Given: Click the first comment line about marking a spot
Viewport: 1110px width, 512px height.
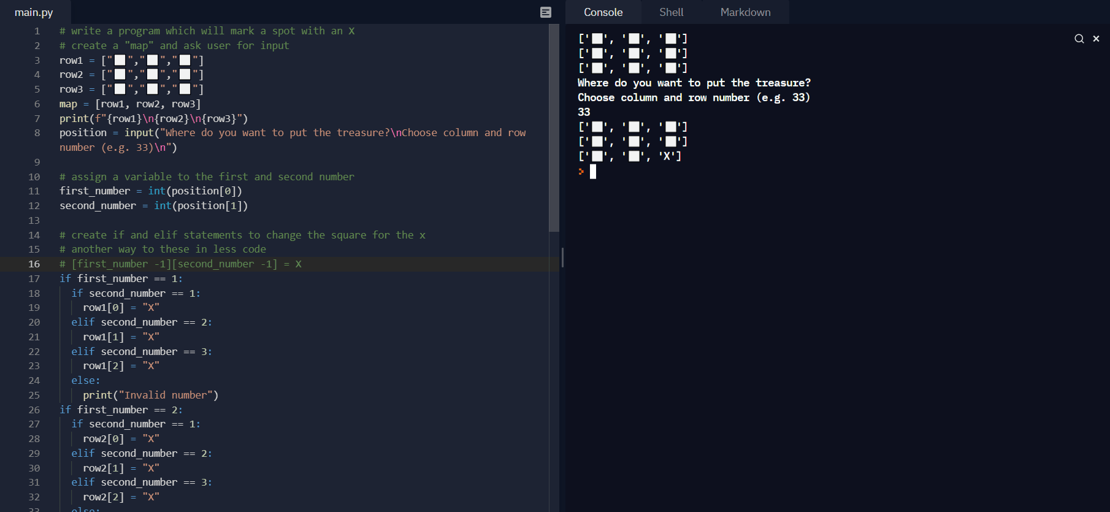Looking at the screenshot, I should coord(207,31).
